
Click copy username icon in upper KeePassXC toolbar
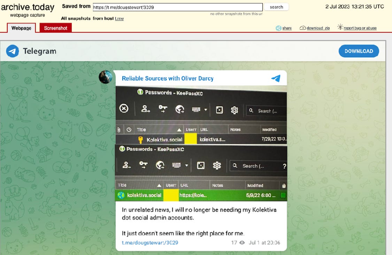[146, 109]
